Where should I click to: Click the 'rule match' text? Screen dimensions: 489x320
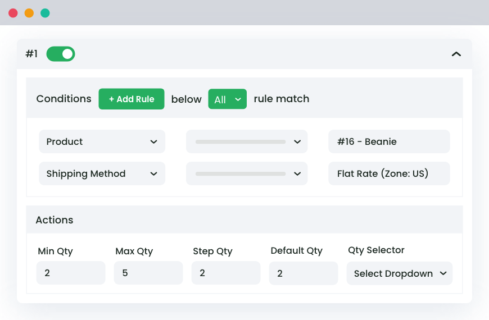pyautogui.click(x=282, y=99)
